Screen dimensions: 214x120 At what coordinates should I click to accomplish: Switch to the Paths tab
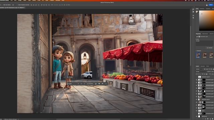coord(208,66)
